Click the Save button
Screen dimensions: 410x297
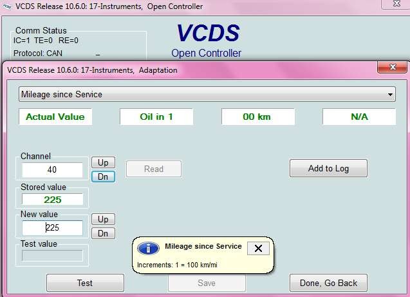point(207,283)
